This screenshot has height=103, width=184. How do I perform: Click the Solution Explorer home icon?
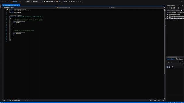[172, 8]
